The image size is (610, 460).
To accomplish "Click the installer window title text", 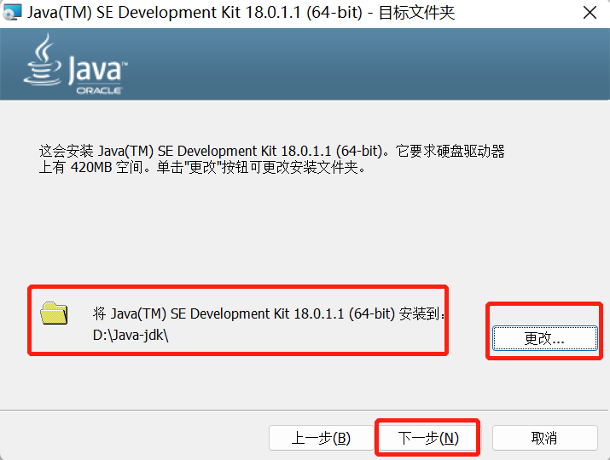I will [241, 13].
